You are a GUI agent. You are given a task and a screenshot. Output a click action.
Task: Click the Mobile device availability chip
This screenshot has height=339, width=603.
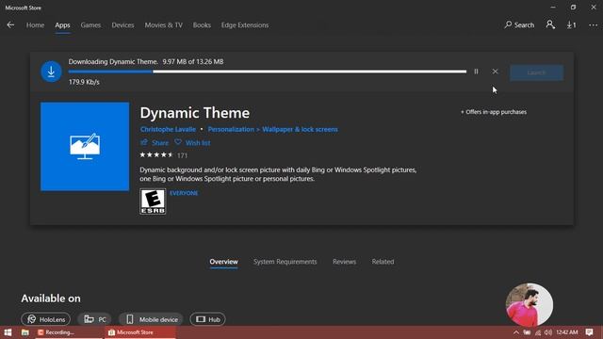151,319
